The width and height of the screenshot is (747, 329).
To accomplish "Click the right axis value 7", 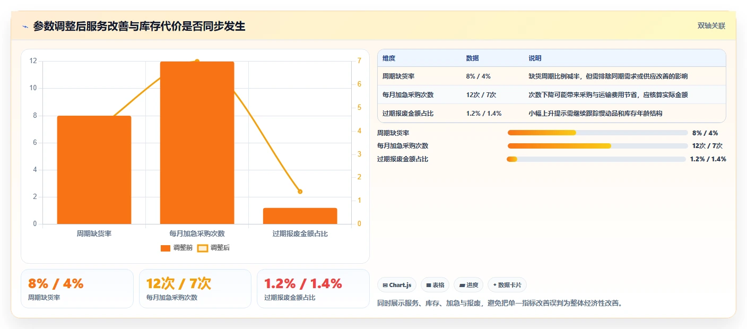I will coord(359,61).
